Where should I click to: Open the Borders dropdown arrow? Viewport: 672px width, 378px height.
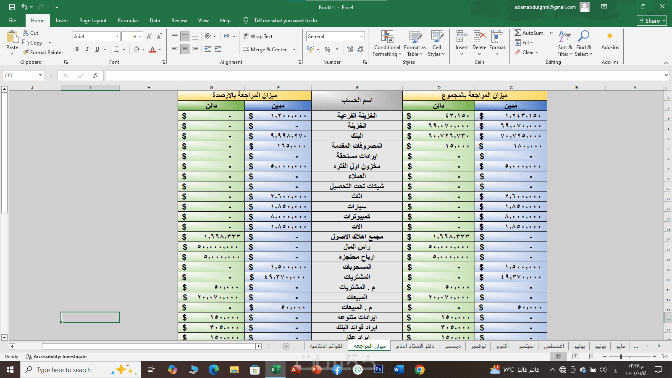coord(124,49)
